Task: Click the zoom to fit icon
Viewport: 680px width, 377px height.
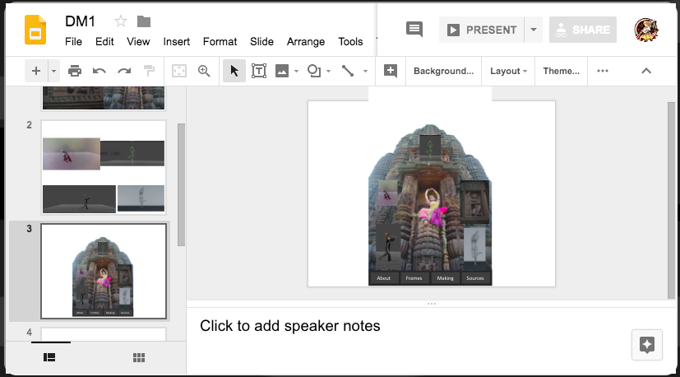Action: click(179, 71)
